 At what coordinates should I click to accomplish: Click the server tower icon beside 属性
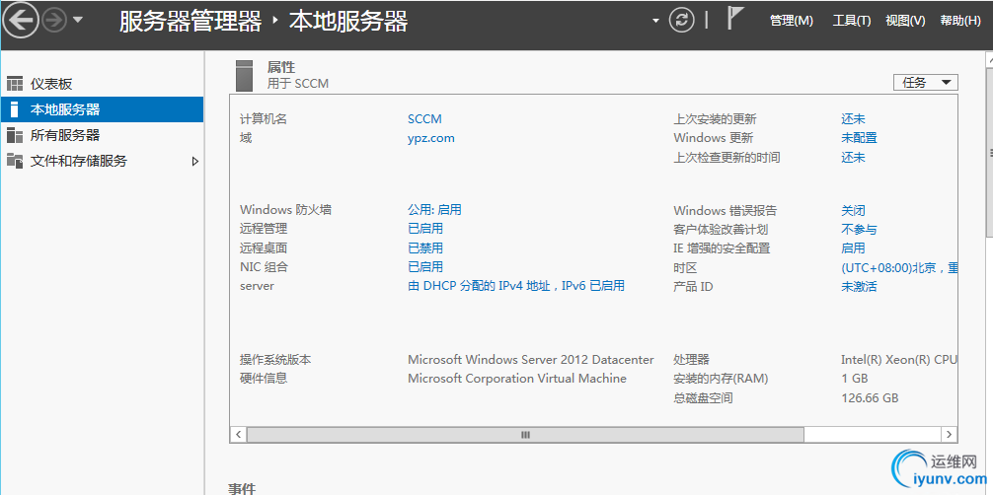point(244,75)
